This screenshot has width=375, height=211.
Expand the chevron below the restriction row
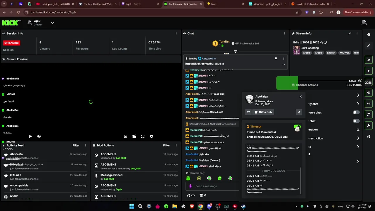pyautogui.click(x=358, y=147)
